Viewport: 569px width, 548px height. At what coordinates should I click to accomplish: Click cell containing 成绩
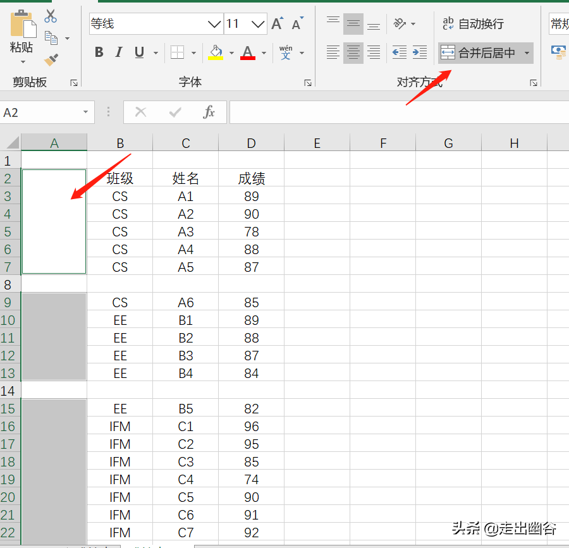tap(252, 178)
